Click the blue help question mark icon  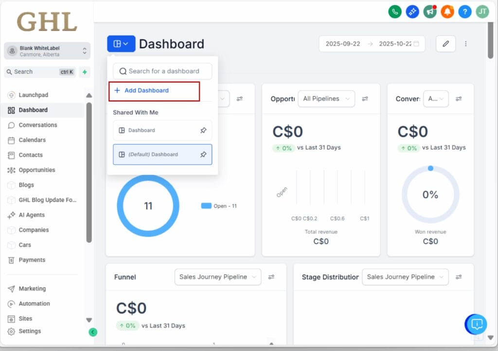click(x=464, y=12)
